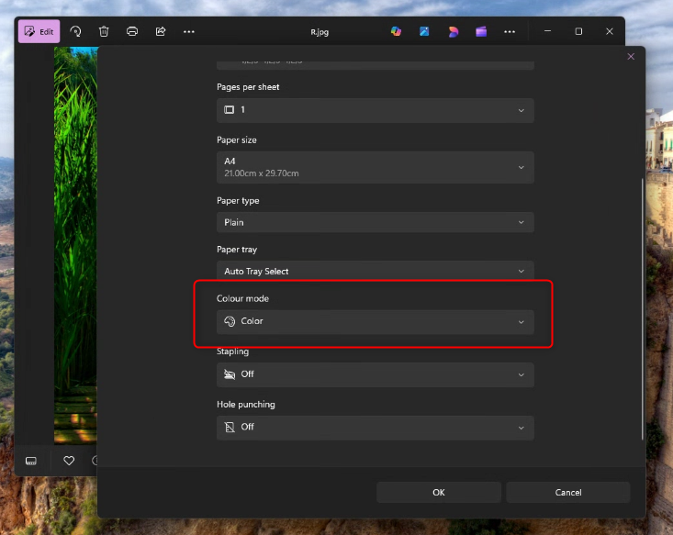The height and width of the screenshot is (535, 673).
Task: Open the Paper size A4 dropdown
Action: (376, 167)
